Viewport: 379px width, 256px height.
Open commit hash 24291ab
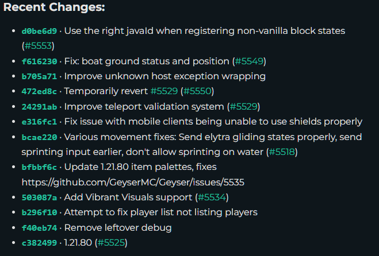coord(39,107)
